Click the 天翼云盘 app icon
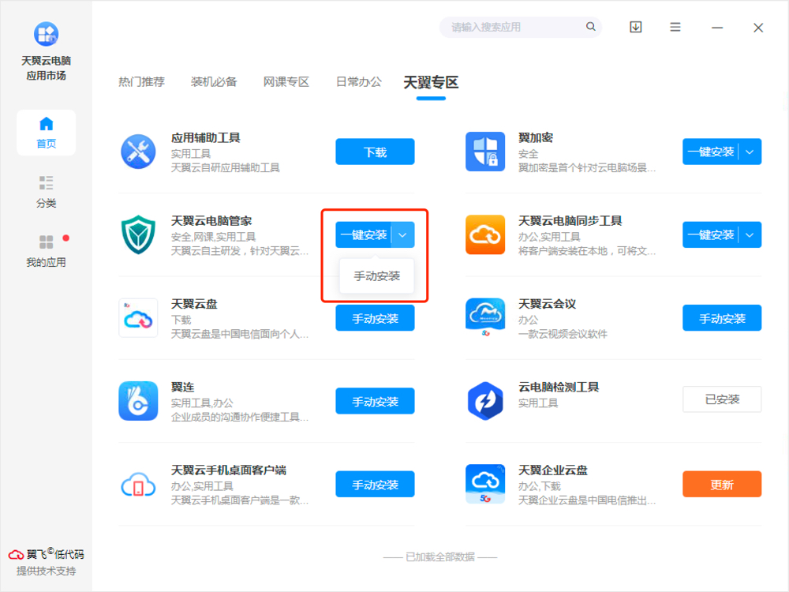This screenshot has height=592, width=789. coord(138,317)
